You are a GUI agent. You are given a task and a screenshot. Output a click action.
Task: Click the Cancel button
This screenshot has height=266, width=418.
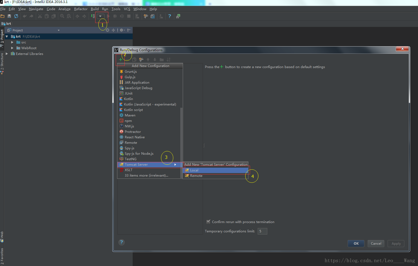click(376, 244)
